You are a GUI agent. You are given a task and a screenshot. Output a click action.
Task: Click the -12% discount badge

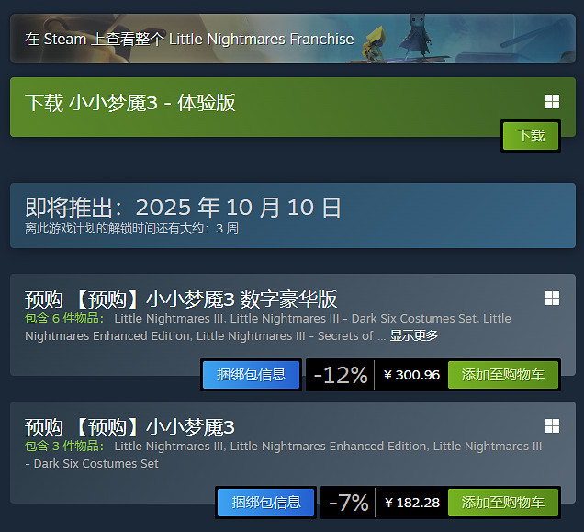[x=341, y=375]
